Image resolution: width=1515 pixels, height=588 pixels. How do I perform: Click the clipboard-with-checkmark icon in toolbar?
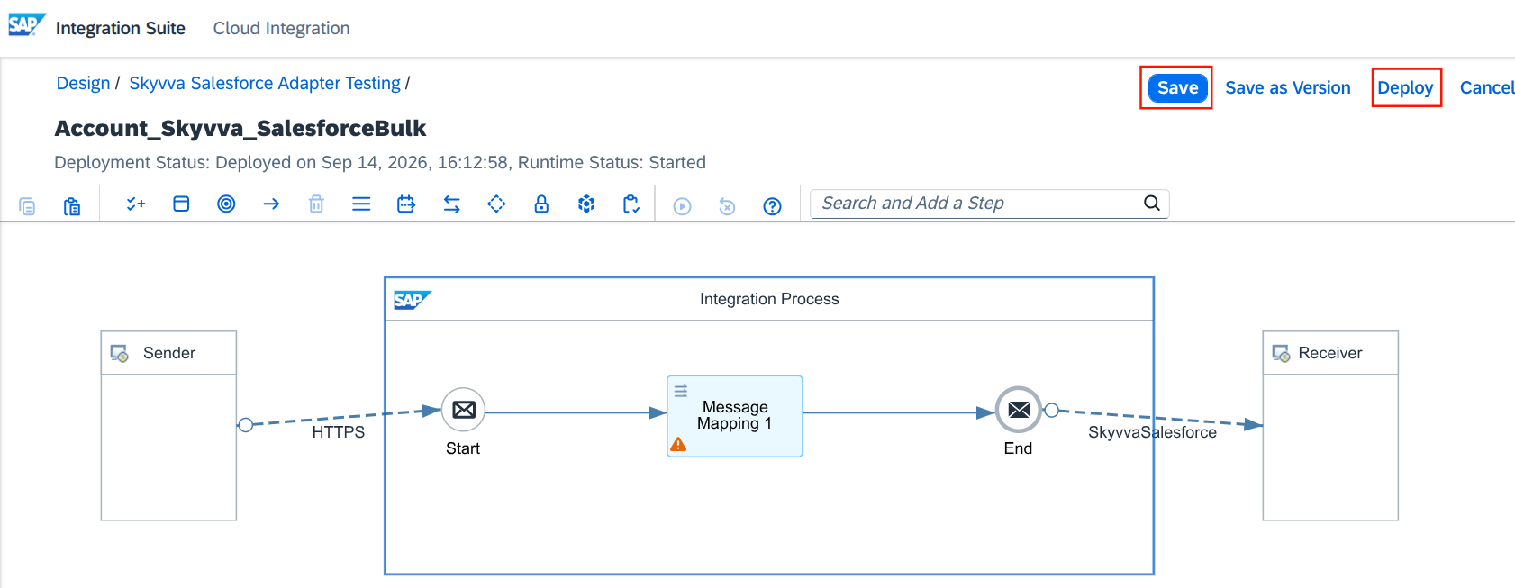[631, 204]
